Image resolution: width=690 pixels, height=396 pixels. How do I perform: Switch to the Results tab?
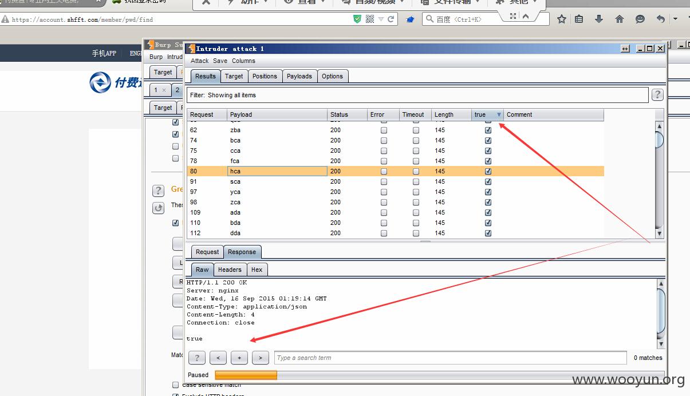[206, 76]
